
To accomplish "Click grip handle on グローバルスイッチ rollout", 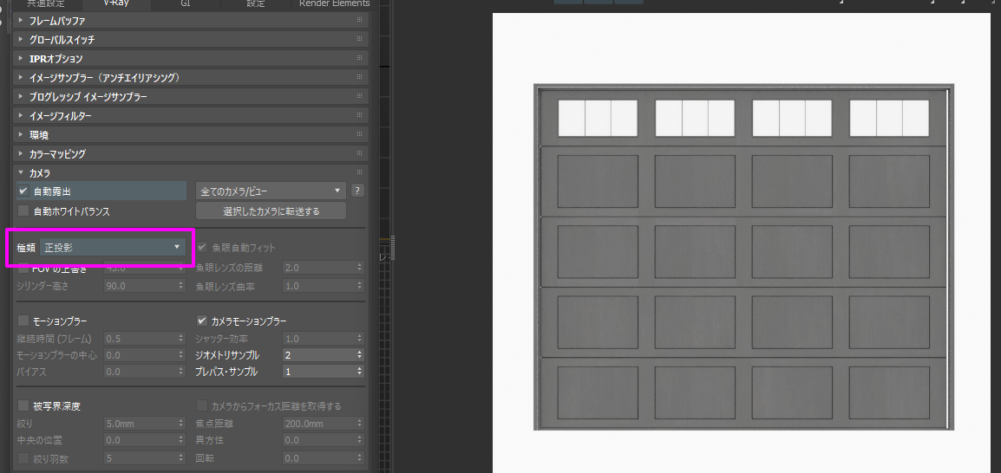I will (x=359, y=40).
